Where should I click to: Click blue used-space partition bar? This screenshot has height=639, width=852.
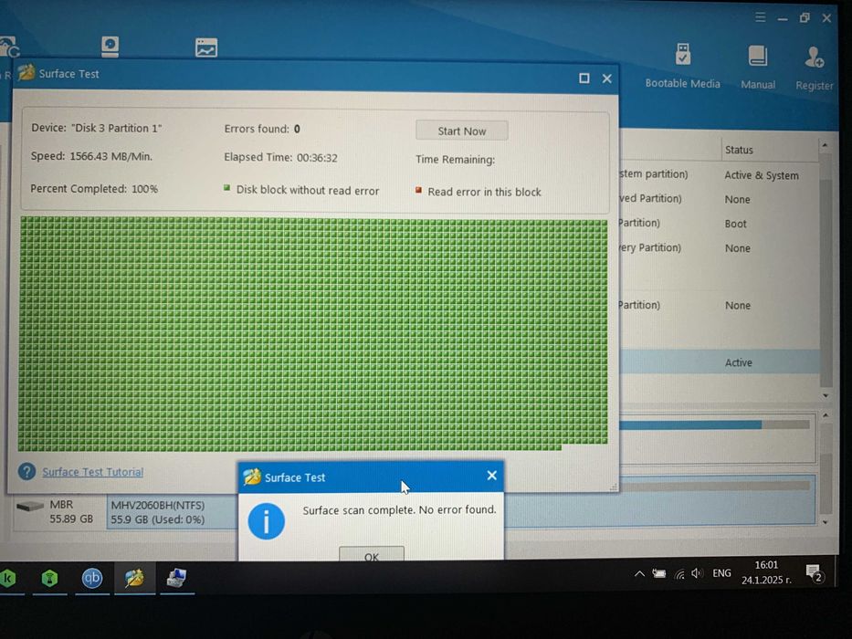pos(690,425)
